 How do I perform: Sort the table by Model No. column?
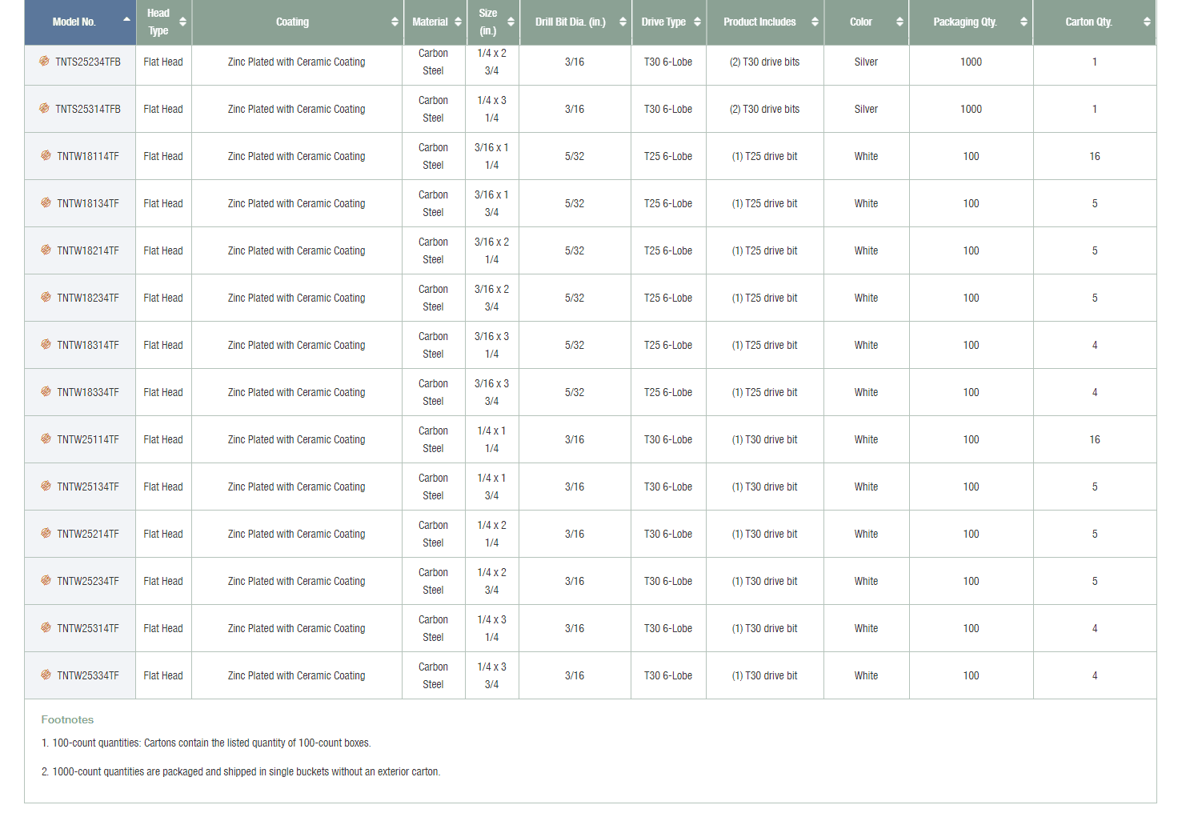(x=79, y=22)
